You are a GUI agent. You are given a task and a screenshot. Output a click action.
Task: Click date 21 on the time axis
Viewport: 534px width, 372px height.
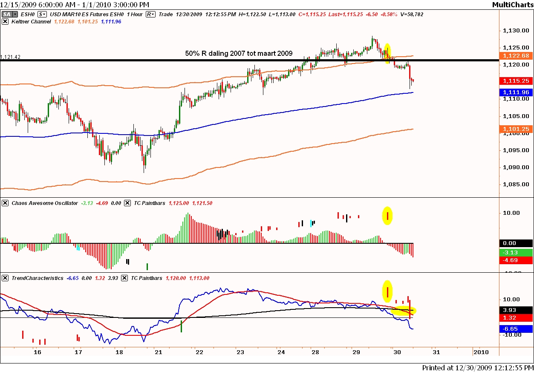tap(158, 352)
